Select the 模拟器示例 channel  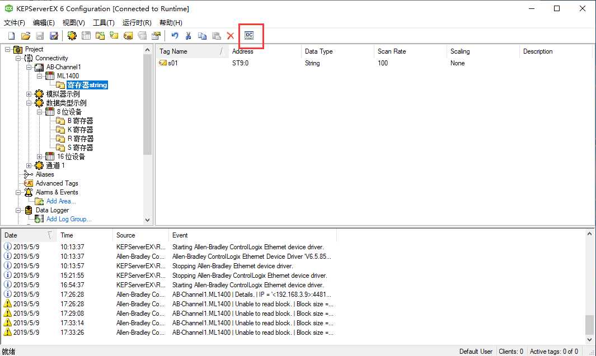point(63,94)
